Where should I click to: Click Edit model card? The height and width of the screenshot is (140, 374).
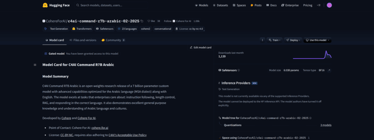tap(201, 48)
